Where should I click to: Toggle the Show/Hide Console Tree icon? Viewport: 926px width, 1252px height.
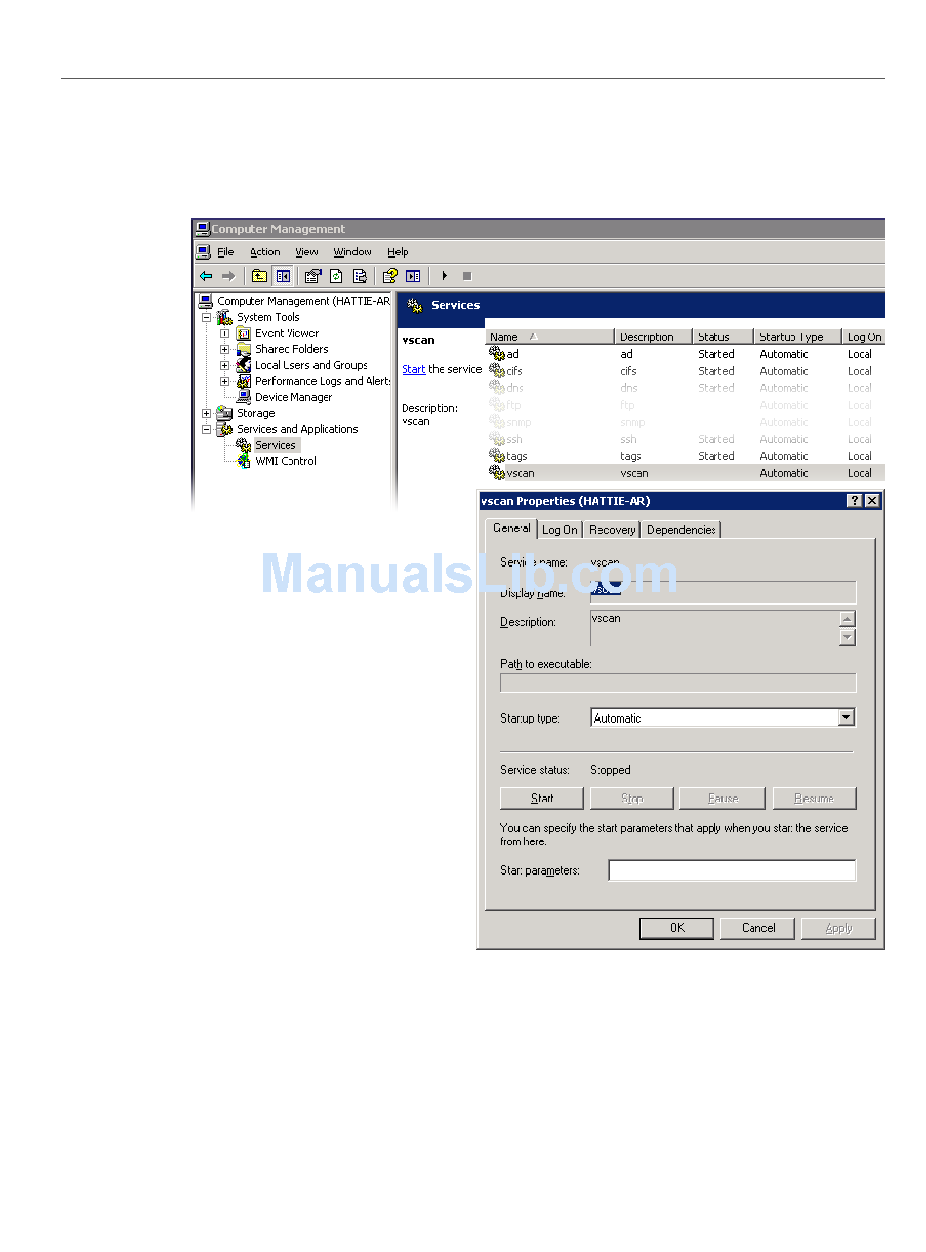(x=283, y=276)
